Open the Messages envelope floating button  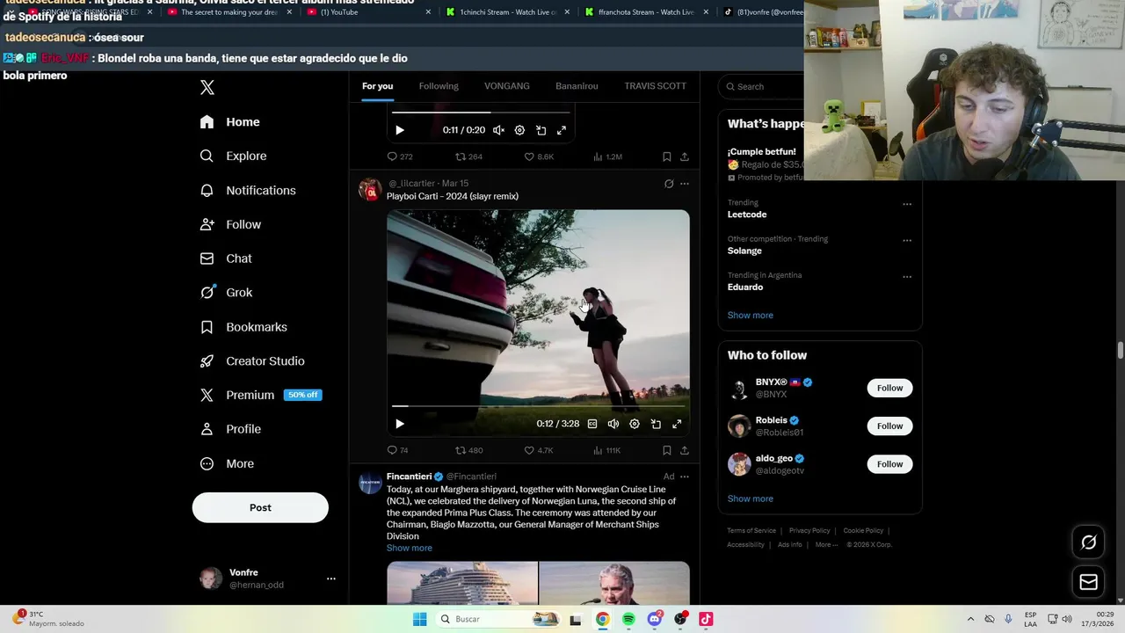[1088, 582]
